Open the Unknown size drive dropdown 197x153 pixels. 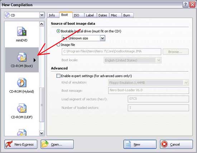[x=102, y=38]
